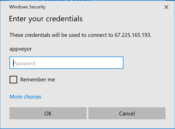
Task: Place cursor at right end of Password box
Action: pyautogui.click(x=121, y=63)
